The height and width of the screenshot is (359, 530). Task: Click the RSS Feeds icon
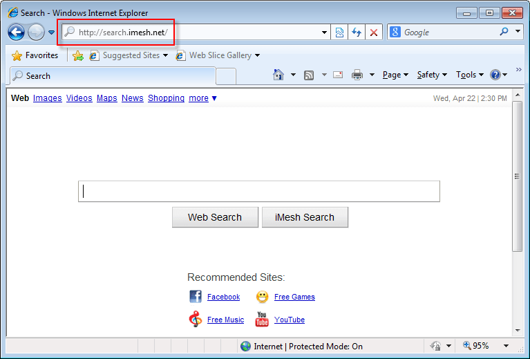coord(309,75)
